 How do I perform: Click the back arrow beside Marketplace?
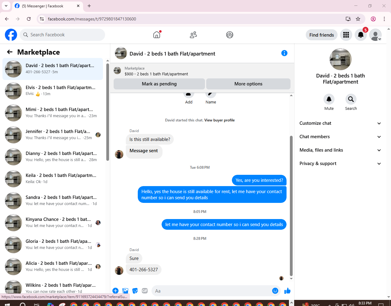coord(10,52)
